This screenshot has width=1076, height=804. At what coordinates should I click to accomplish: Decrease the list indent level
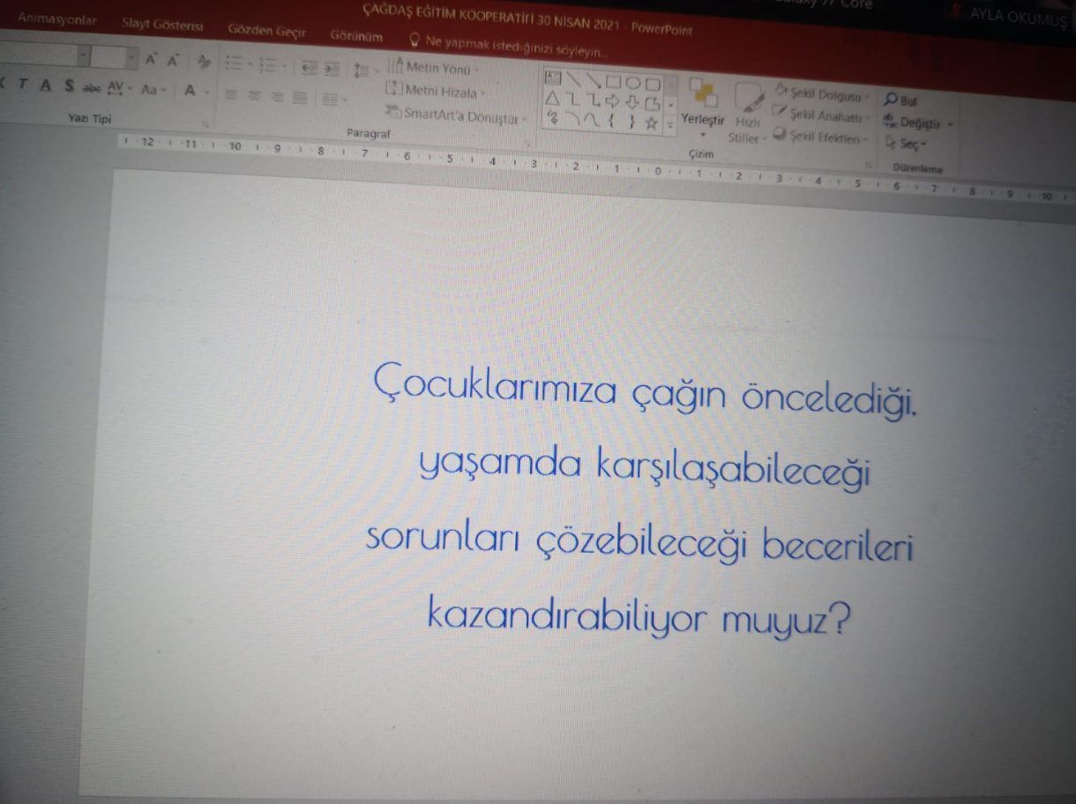(x=309, y=68)
